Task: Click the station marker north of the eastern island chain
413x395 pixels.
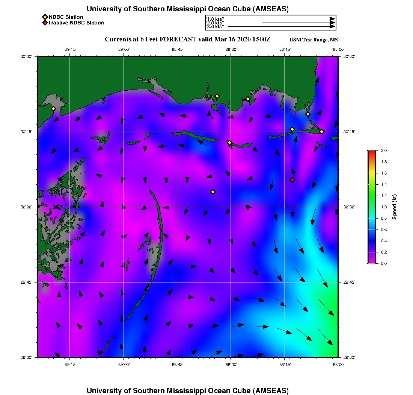Action: (307, 114)
